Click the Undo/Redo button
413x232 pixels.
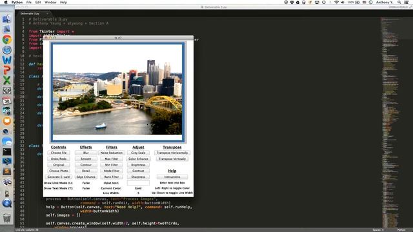[59, 159]
